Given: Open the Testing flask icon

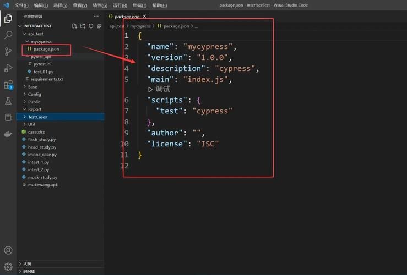Looking at the screenshot, I should coord(8,101).
